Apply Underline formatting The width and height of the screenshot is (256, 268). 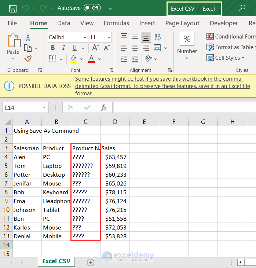(74, 48)
